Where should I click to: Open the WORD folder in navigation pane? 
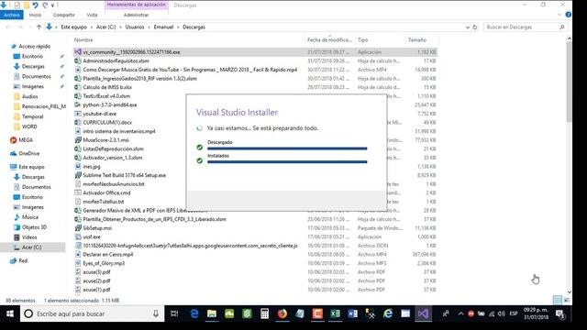[29, 126]
